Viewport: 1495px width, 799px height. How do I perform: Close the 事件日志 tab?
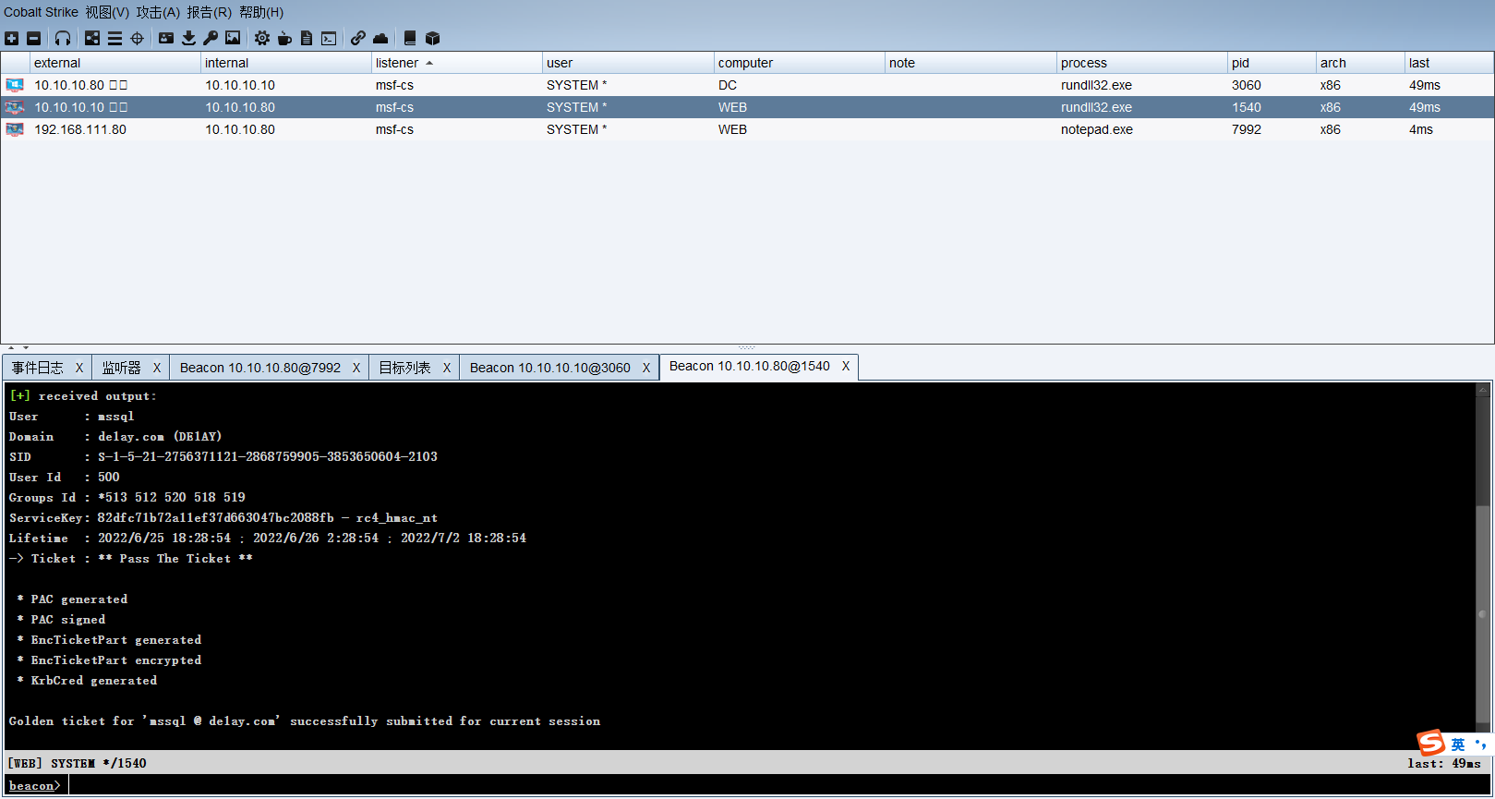79,368
